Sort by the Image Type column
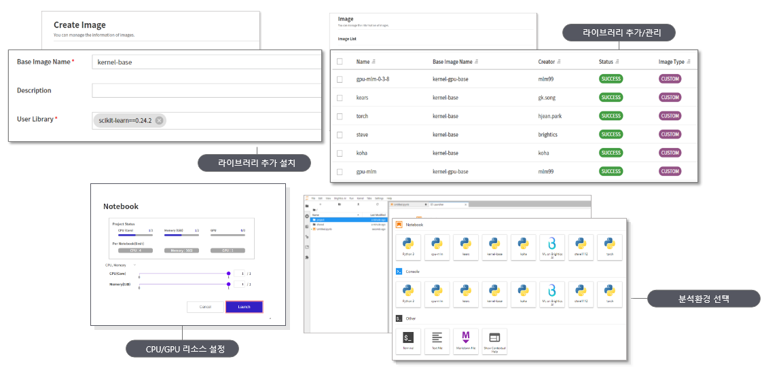 pos(689,62)
